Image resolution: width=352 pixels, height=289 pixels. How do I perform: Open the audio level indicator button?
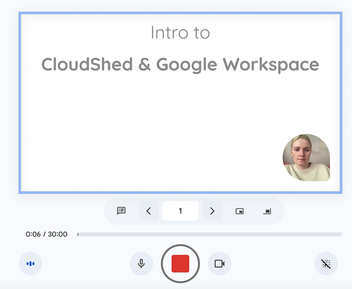coord(31,264)
